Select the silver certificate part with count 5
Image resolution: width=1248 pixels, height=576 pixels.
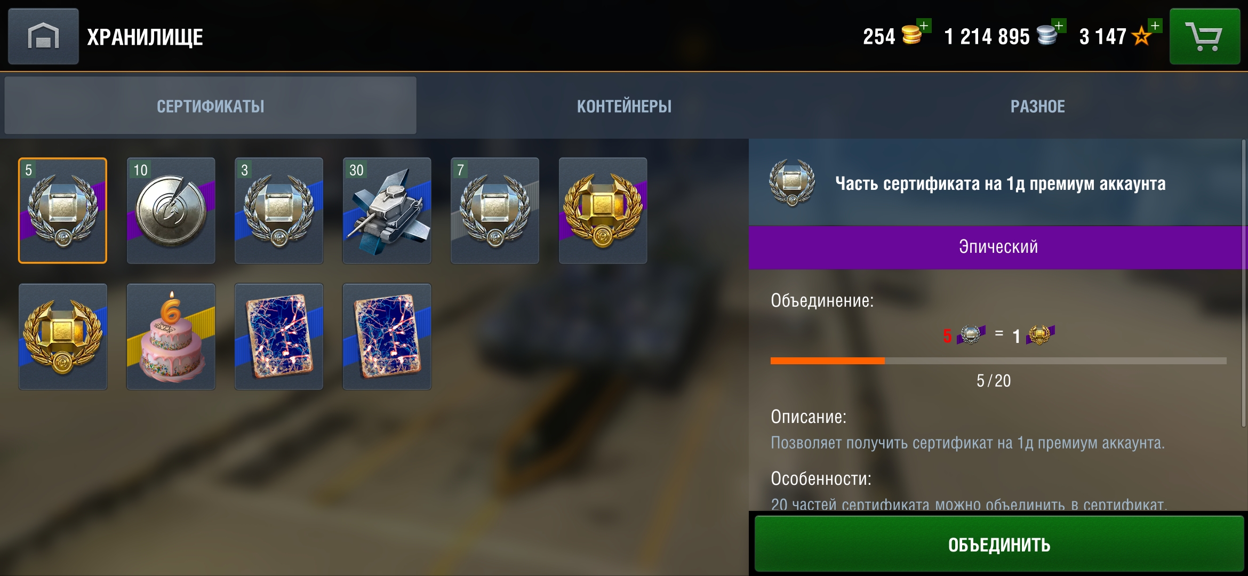pyautogui.click(x=63, y=211)
